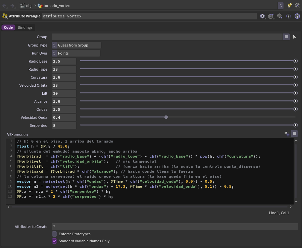Click the tornado_vortex geometry node icon

(40, 6)
